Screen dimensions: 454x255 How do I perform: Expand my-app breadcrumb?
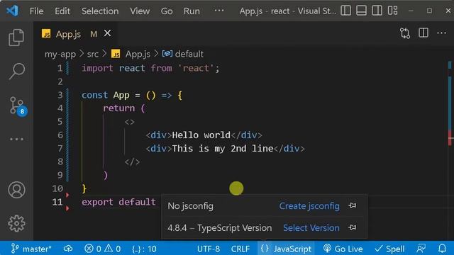pos(60,54)
